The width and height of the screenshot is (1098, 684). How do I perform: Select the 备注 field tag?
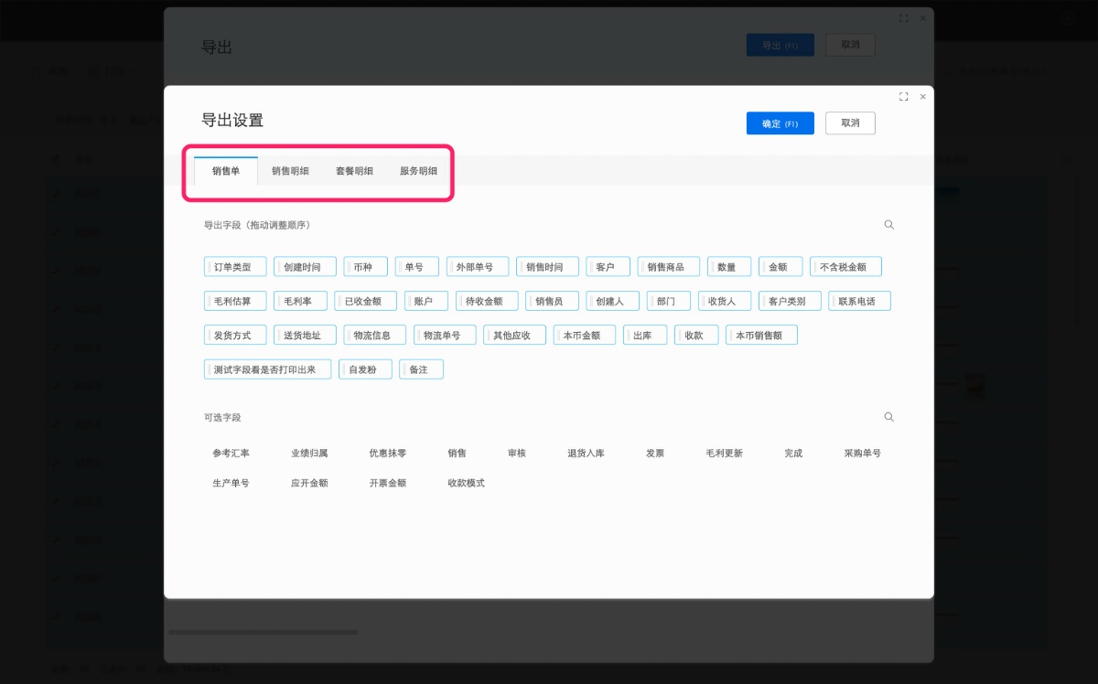(421, 369)
